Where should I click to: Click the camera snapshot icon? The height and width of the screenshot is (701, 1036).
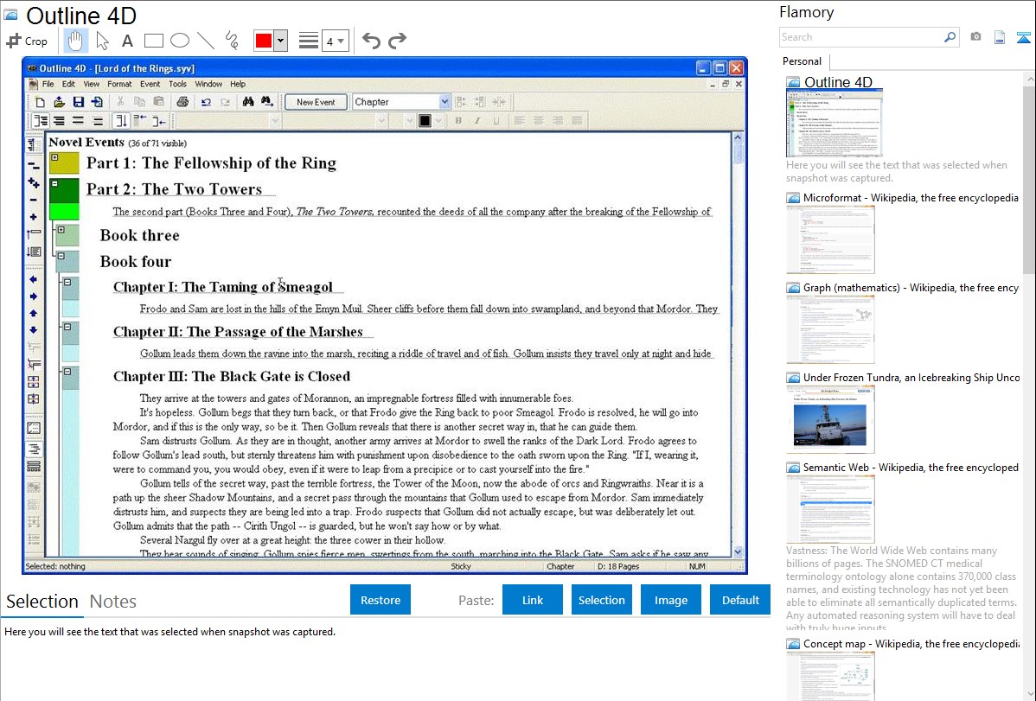pyautogui.click(x=975, y=37)
